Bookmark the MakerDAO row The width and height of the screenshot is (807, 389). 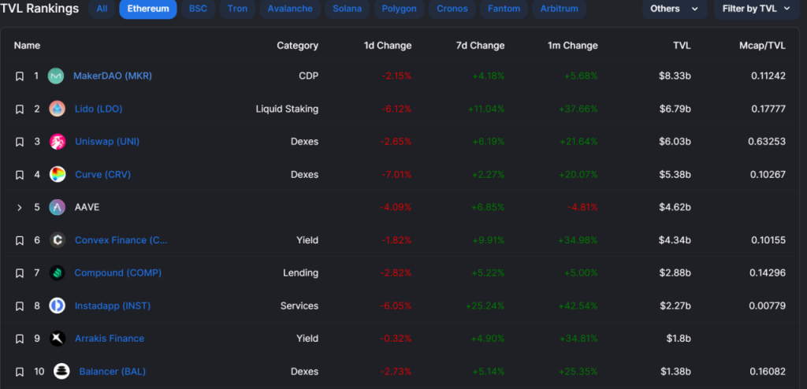20,76
